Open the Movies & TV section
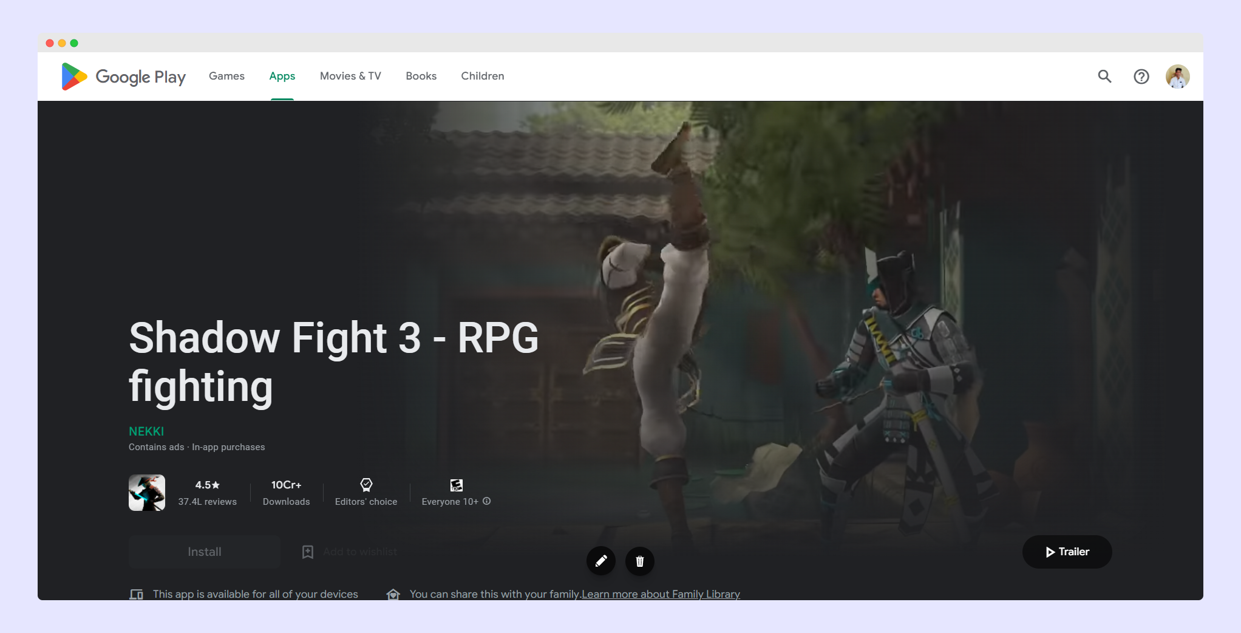 point(350,76)
